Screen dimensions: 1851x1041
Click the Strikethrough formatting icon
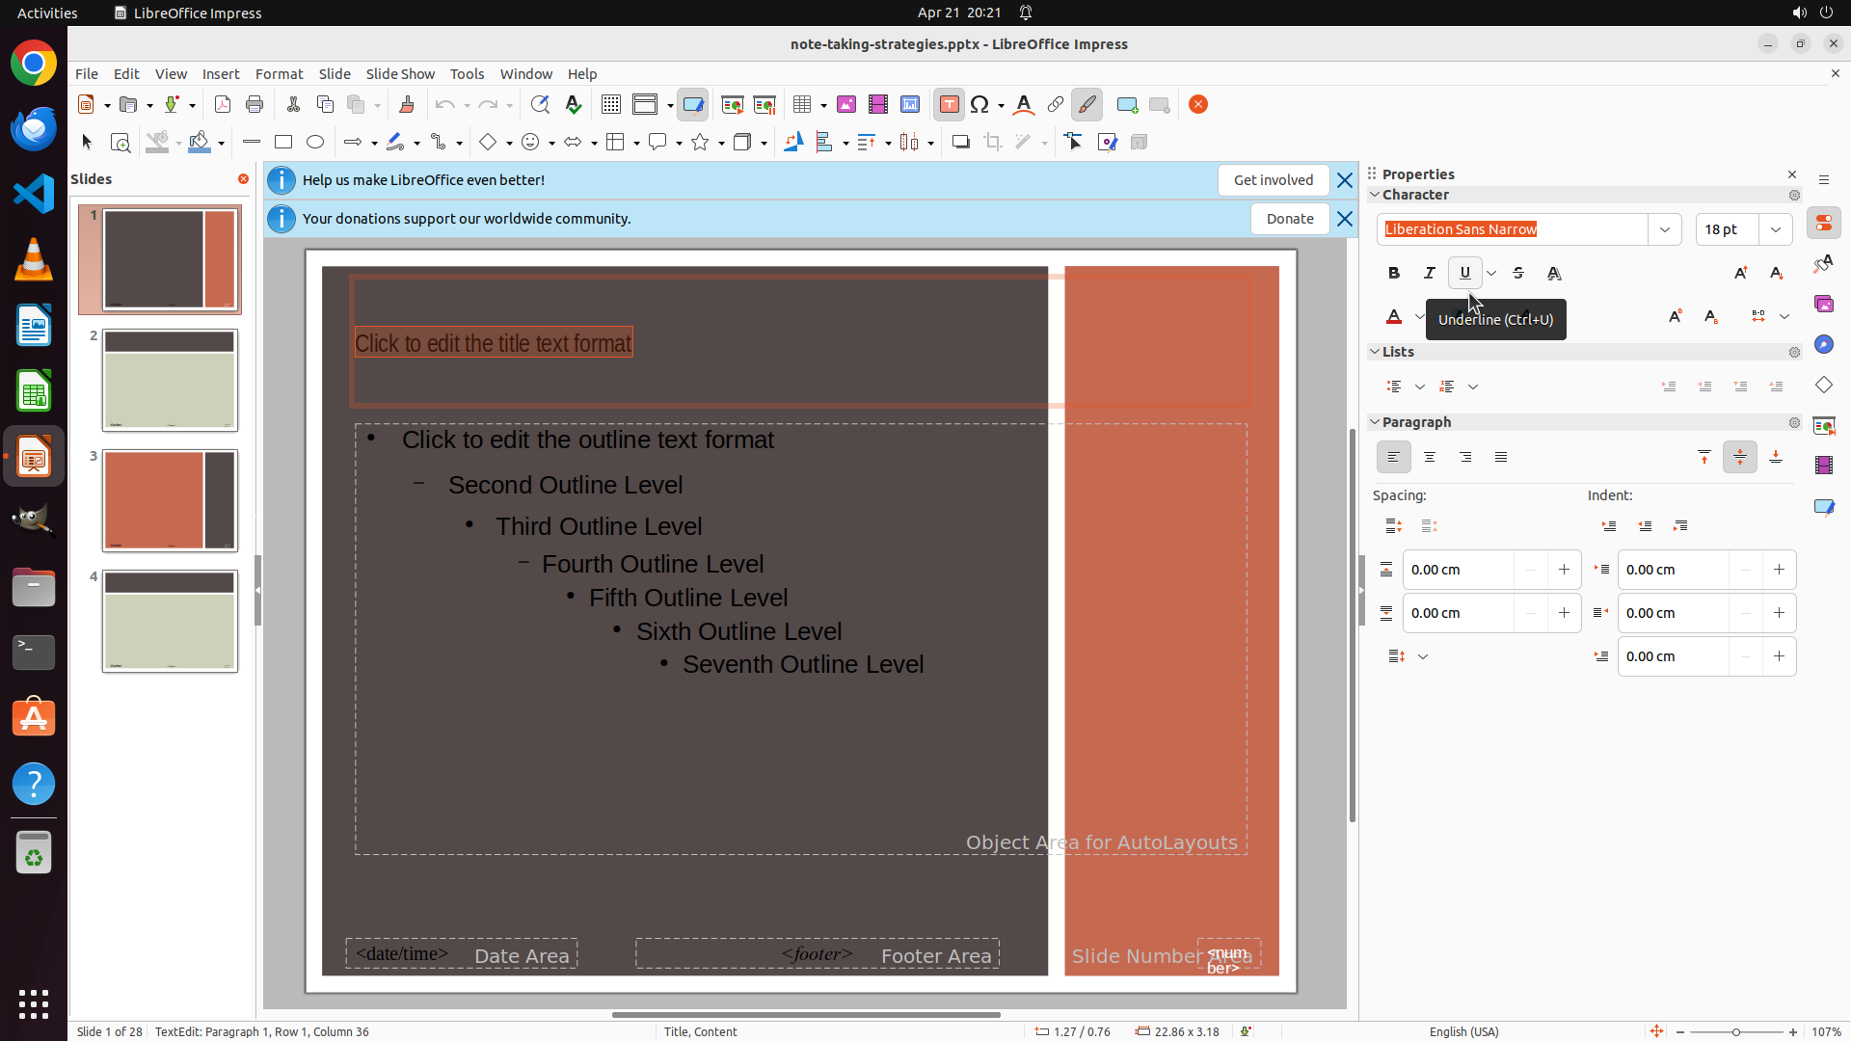[x=1518, y=274]
